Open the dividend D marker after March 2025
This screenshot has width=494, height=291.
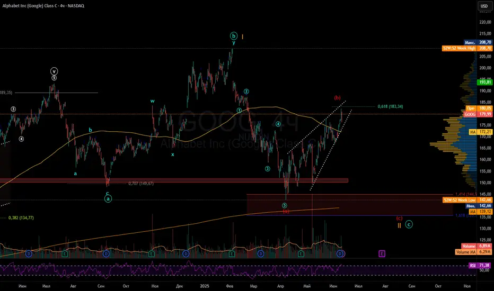(x=261, y=253)
